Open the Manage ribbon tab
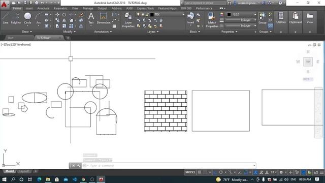The width and height of the screenshot is (325, 183). coord(88,8)
